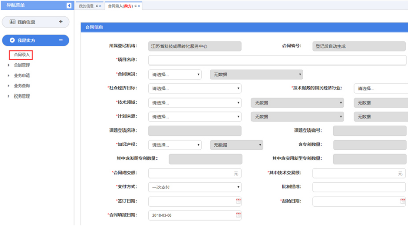
Task: Switch to the 我的信息 tab
Action: tap(86, 6)
